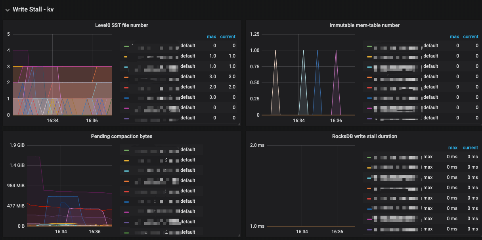The width and height of the screenshot is (482, 240).
Task: Toggle red series with max 2.0 in Level0 legend
Action: tap(187, 87)
